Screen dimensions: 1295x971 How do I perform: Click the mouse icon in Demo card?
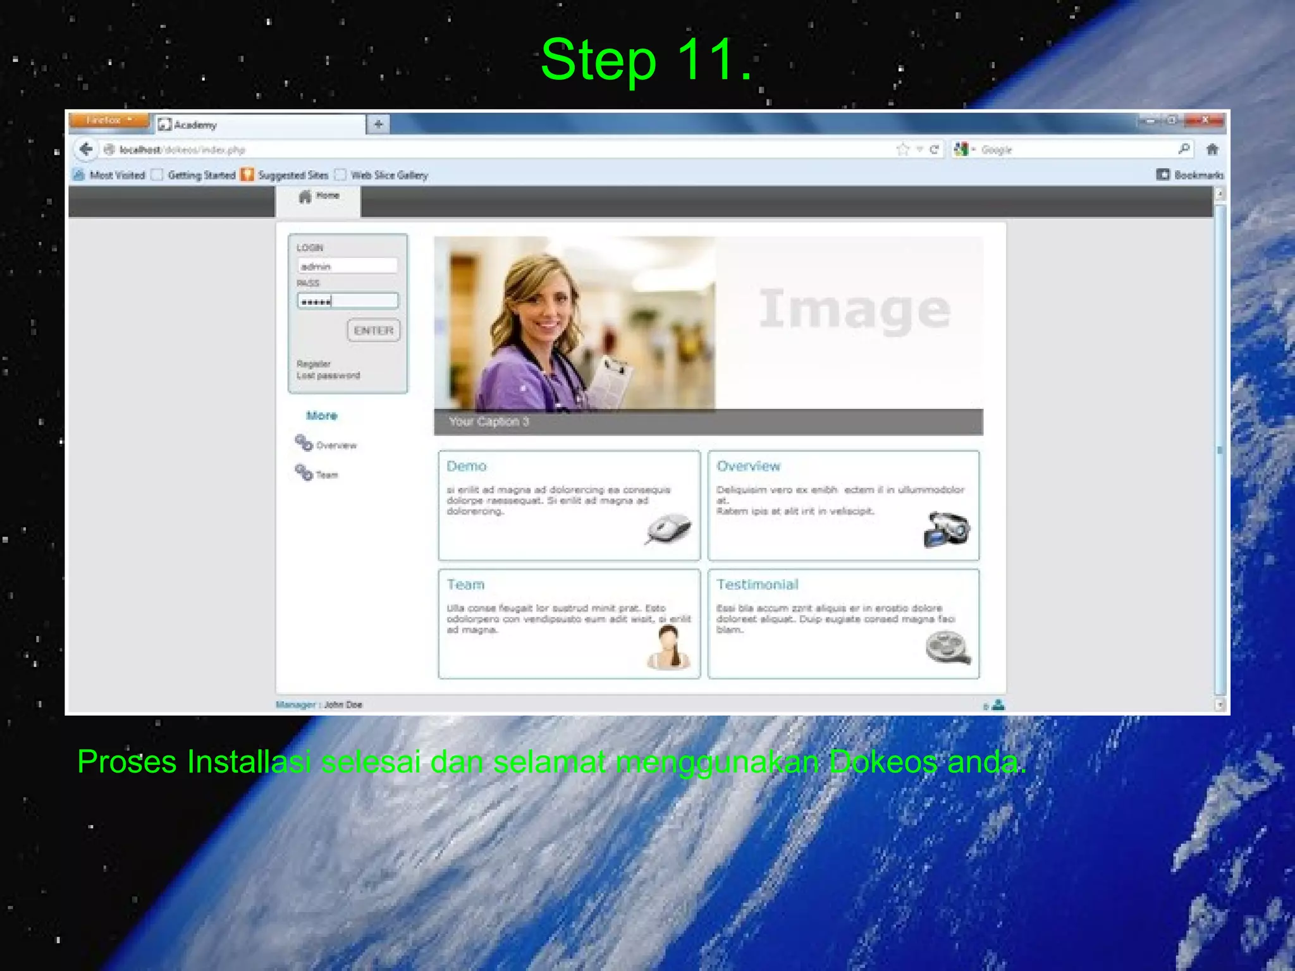point(668,528)
